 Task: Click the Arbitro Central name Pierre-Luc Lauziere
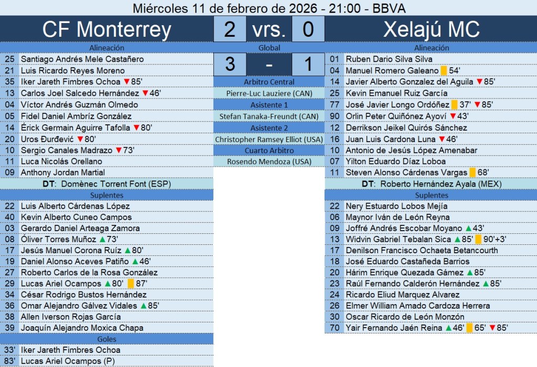point(269,93)
